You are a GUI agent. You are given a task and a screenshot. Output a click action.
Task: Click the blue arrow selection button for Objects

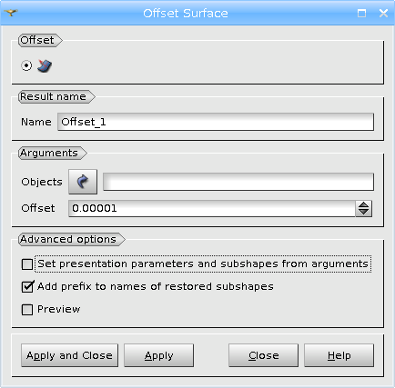pyautogui.click(x=83, y=182)
